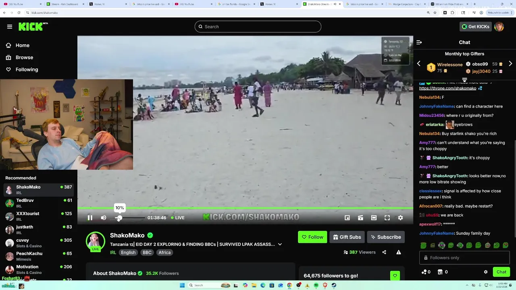Image resolution: width=516 pixels, height=290 pixels.
Task: Select the English tag
Action: (128, 253)
